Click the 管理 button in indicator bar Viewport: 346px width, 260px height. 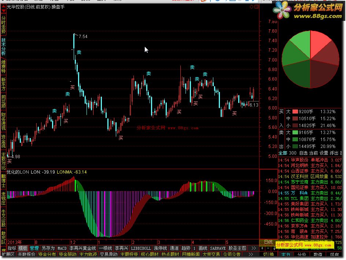[34, 248]
